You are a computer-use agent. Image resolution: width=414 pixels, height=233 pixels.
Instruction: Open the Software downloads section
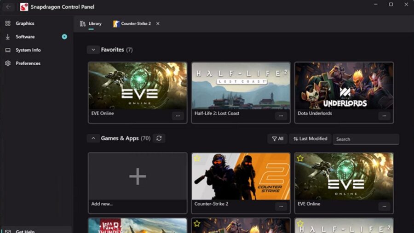[25, 37]
